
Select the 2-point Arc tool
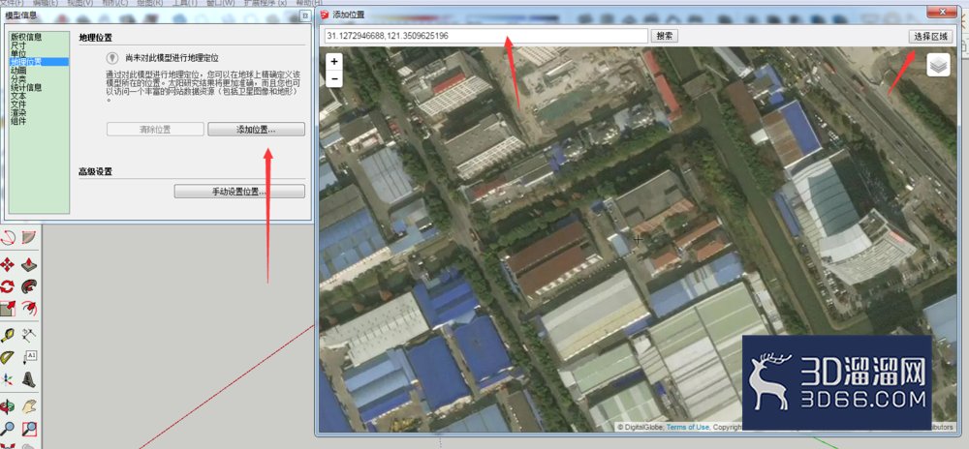point(8,237)
